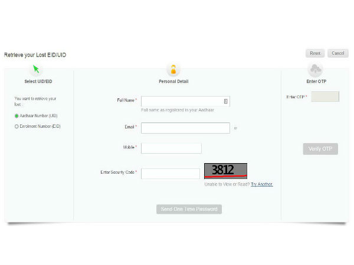Viewport: 354px width, 265px height.
Task: Select the Aadhaar Number (UID) option
Action: [17, 116]
